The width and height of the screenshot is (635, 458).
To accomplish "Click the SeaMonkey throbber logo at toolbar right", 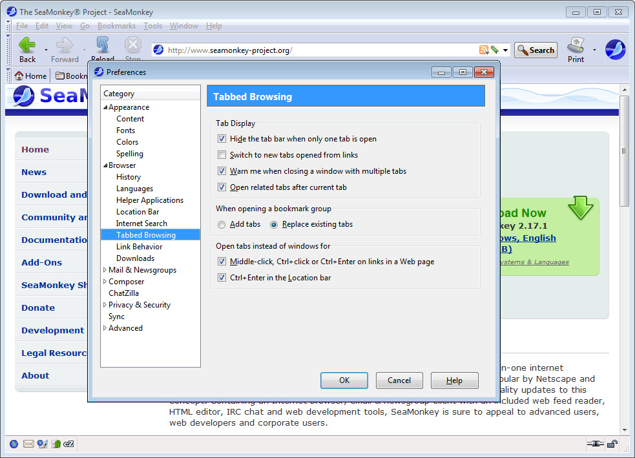I will 615,50.
